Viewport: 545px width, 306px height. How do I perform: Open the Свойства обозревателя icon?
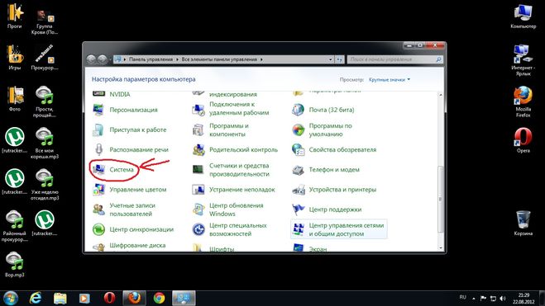tap(299, 150)
